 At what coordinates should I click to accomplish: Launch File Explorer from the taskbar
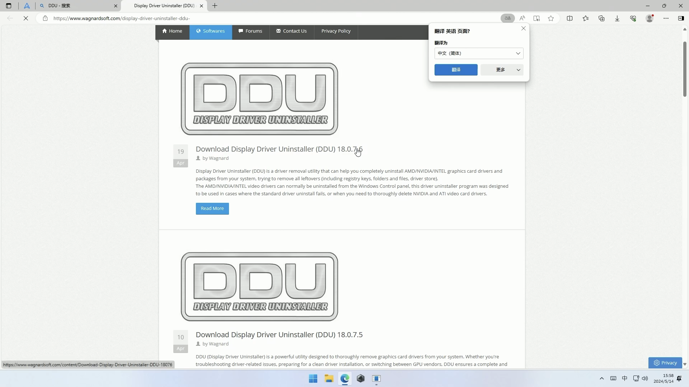point(329,378)
